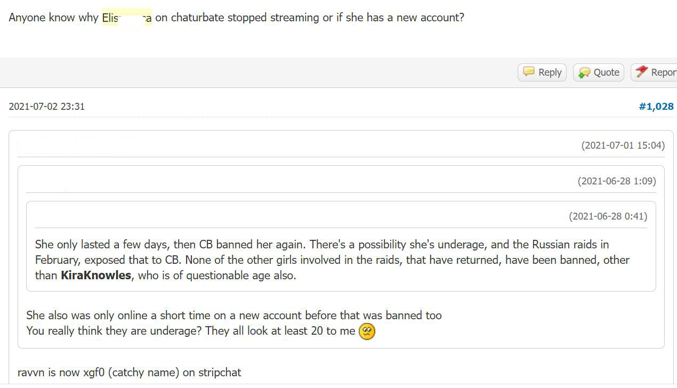
Task: Click the quote bubble icon with plus
Action: point(584,72)
